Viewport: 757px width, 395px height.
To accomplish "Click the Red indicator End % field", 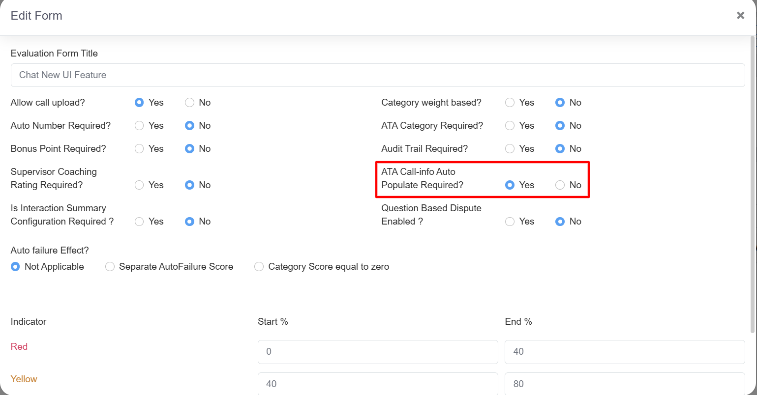I will [624, 352].
